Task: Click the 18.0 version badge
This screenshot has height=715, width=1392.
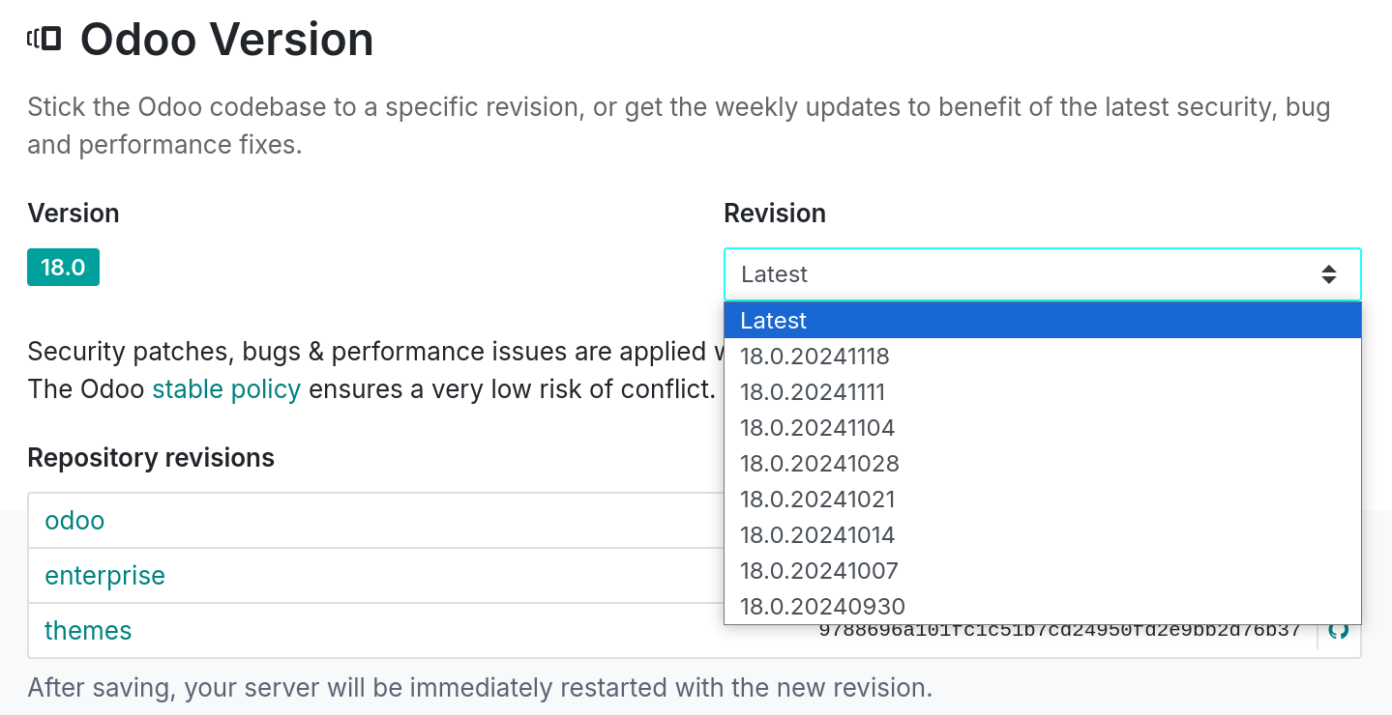Action: [x=63, y=267]
